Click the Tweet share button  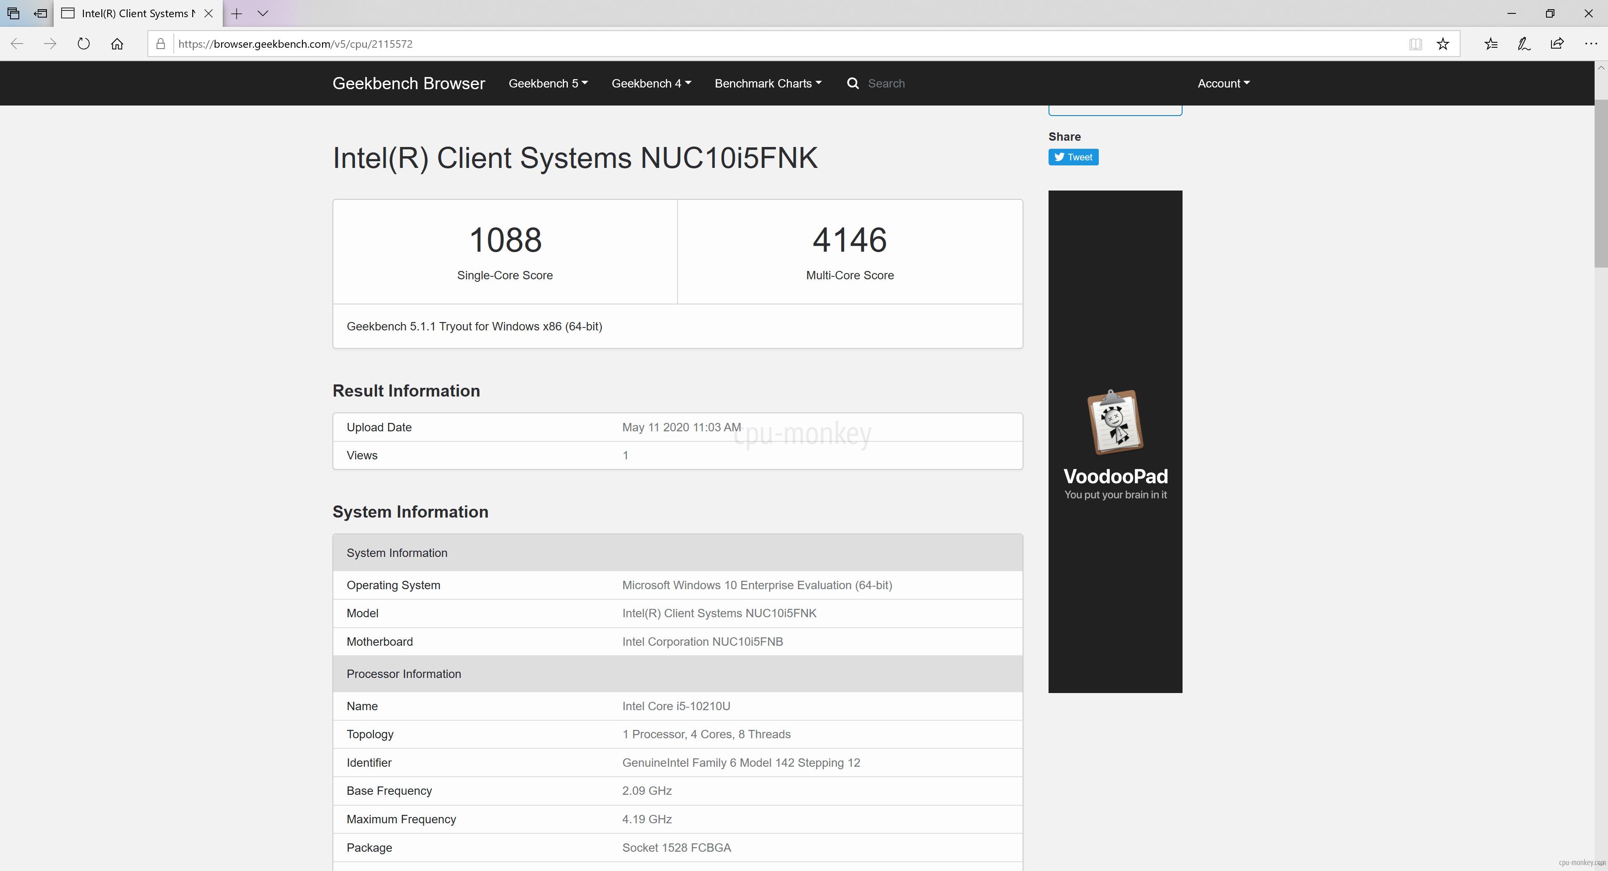click(1073, 157)
